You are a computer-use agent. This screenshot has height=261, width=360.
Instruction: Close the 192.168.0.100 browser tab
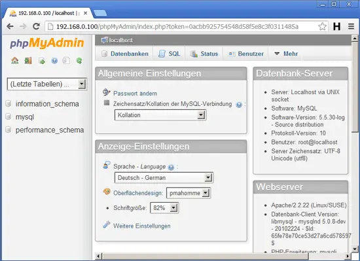tap(85, 13)
